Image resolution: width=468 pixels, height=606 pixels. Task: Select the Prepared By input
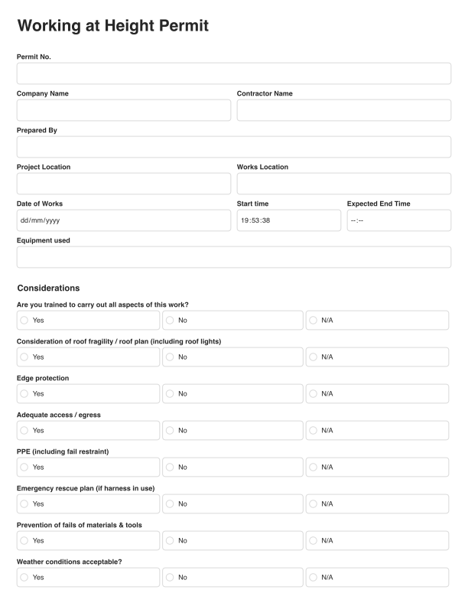click(x=233, y=147)
